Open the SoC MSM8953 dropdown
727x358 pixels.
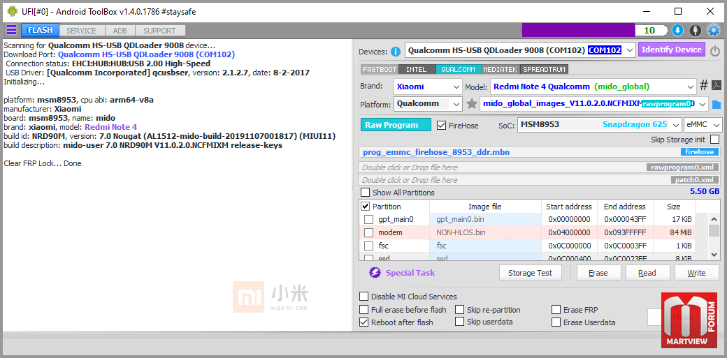[599, 124]
